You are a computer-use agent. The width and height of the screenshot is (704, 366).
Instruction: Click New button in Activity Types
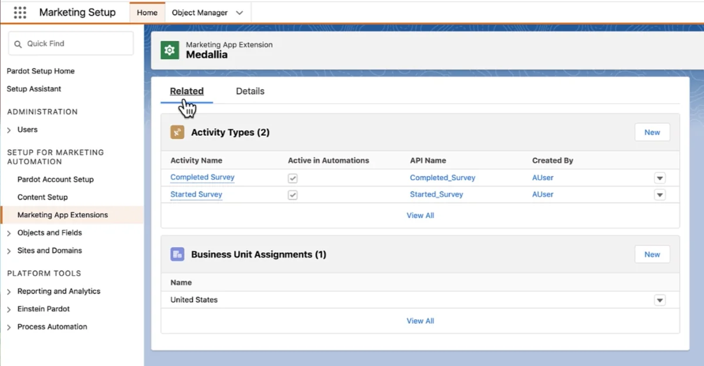click(652, 132)
